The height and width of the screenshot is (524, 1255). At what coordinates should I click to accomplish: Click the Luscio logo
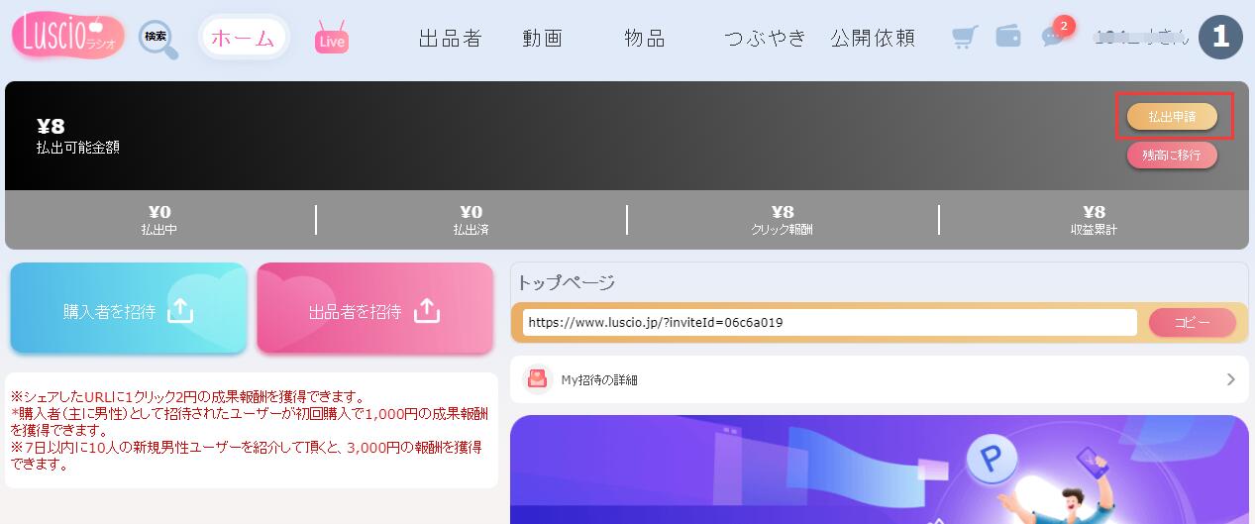coord(67,37)
